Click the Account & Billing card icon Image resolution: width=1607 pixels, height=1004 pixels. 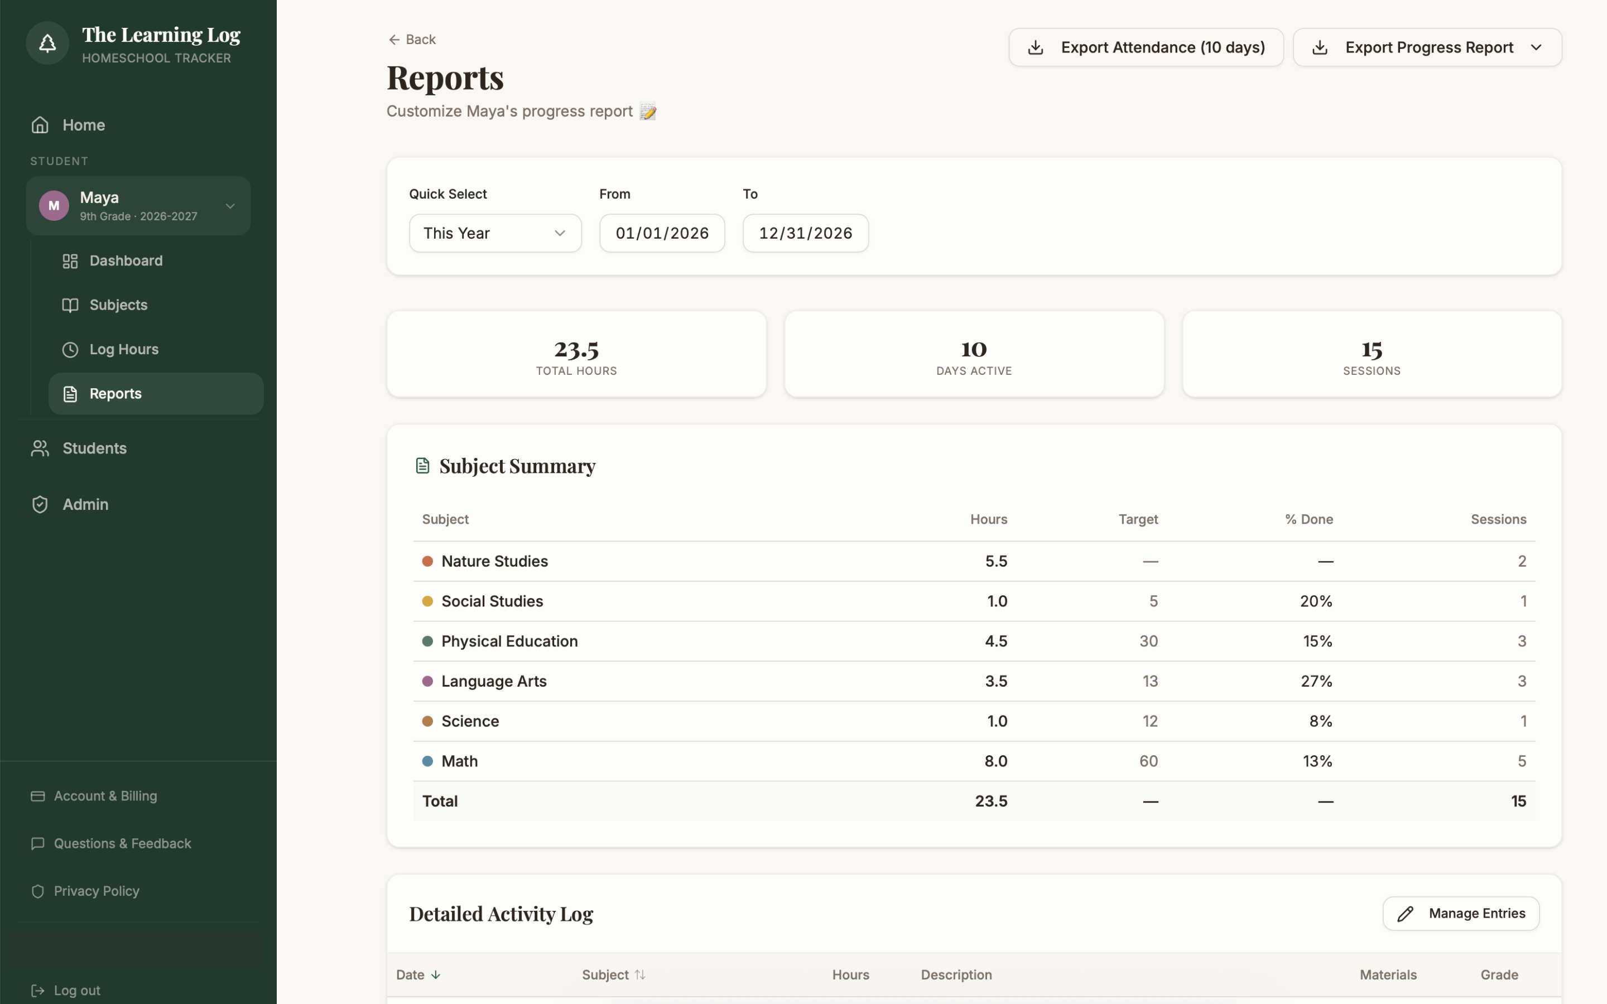click(x=38, y=795)
